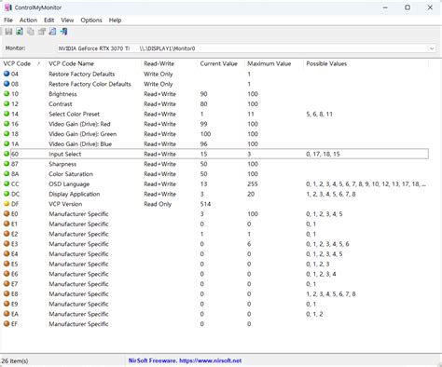Screen dimensions: 442x367
Task: Click the possible values 0, 1, 2, 3, 4, 5, 6 in row E3
Action: click(x=327, y=244)
